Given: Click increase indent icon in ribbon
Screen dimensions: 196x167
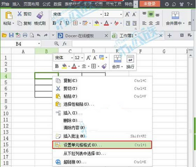Looking at the screenshot, I should pyautogui.click(x=135, y=23).
